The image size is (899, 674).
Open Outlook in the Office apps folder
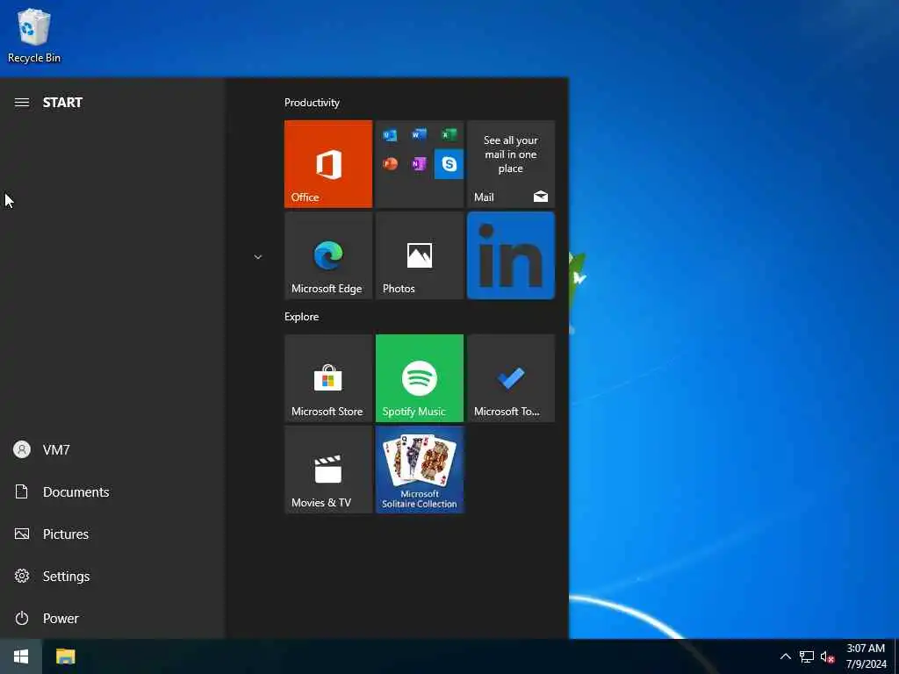tap(390, 135)
